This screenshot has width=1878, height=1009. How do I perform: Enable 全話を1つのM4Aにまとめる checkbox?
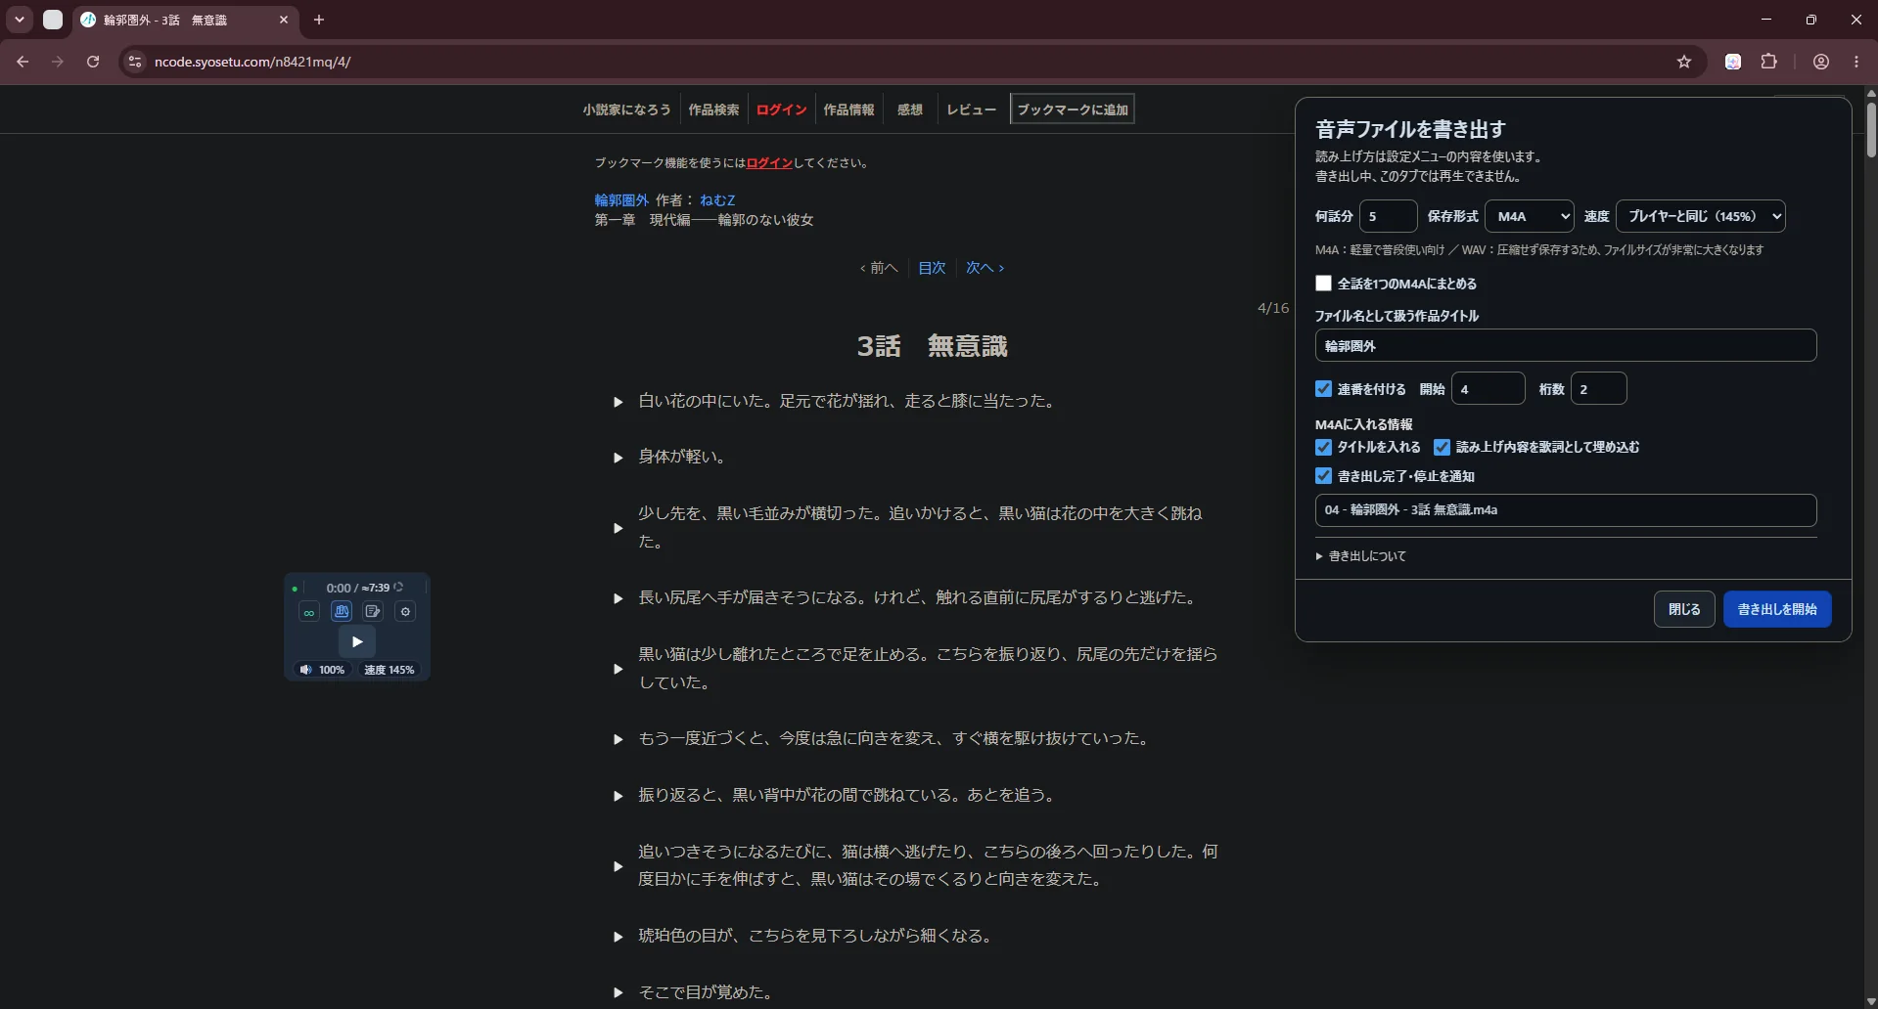tap(1323, 284)
